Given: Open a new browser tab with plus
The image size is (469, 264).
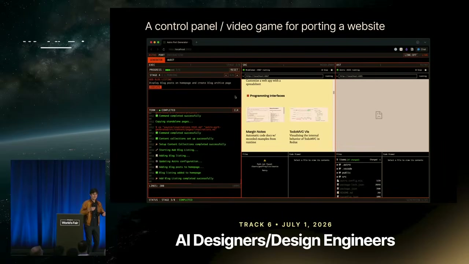Looking at the screenshot, I should (196, 42).
